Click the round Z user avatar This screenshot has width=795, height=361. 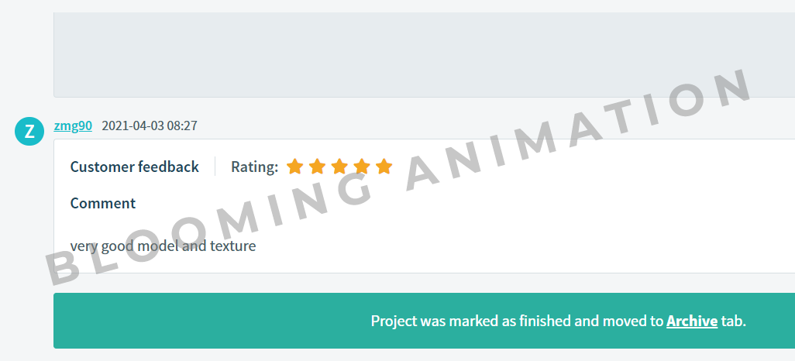[29, 131]
